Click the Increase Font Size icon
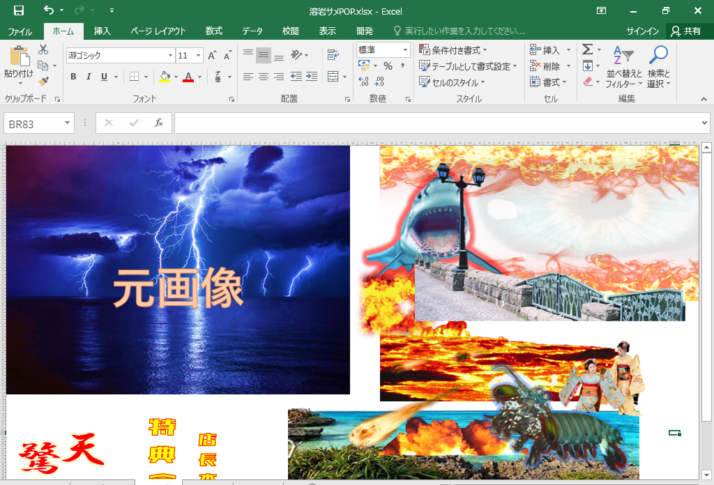714x485 pixels. 213,55
